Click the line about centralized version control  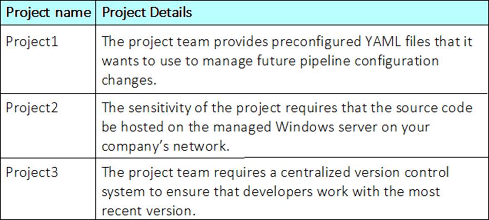pos(276,172)
